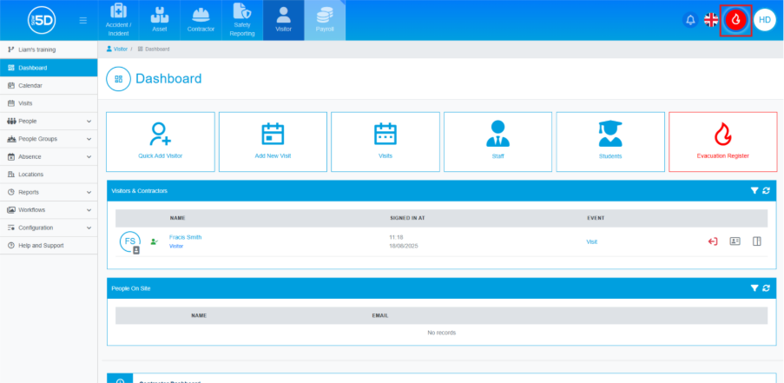784x383 pixels.
Task: Click the SIGNED IN AT column header
Action: point(407,218)
